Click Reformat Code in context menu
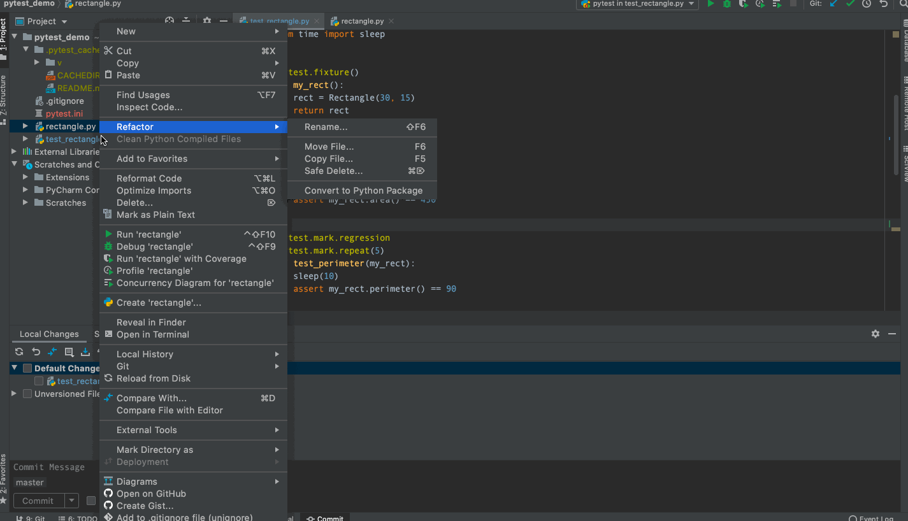This screenshot has width=908, height=521. click(x=194, y=178)
